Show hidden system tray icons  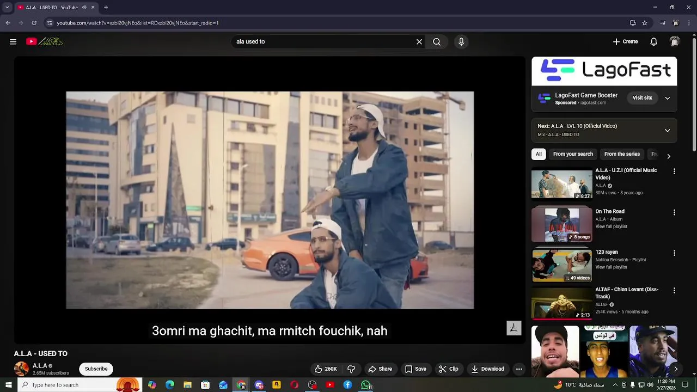click(x=616, y=385)
